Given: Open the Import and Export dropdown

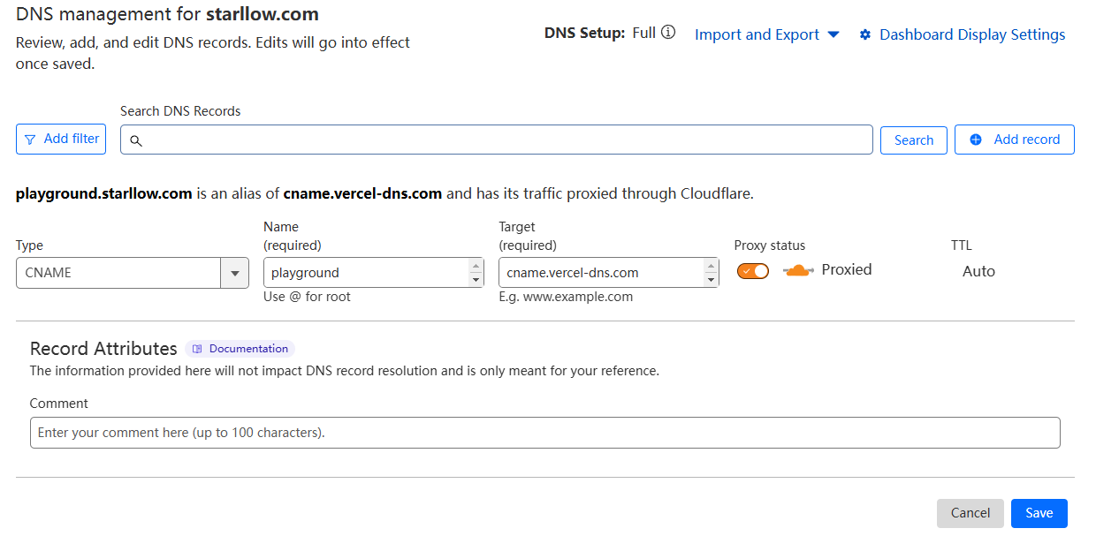Looking at the screenshot, I should pos(766,34).
